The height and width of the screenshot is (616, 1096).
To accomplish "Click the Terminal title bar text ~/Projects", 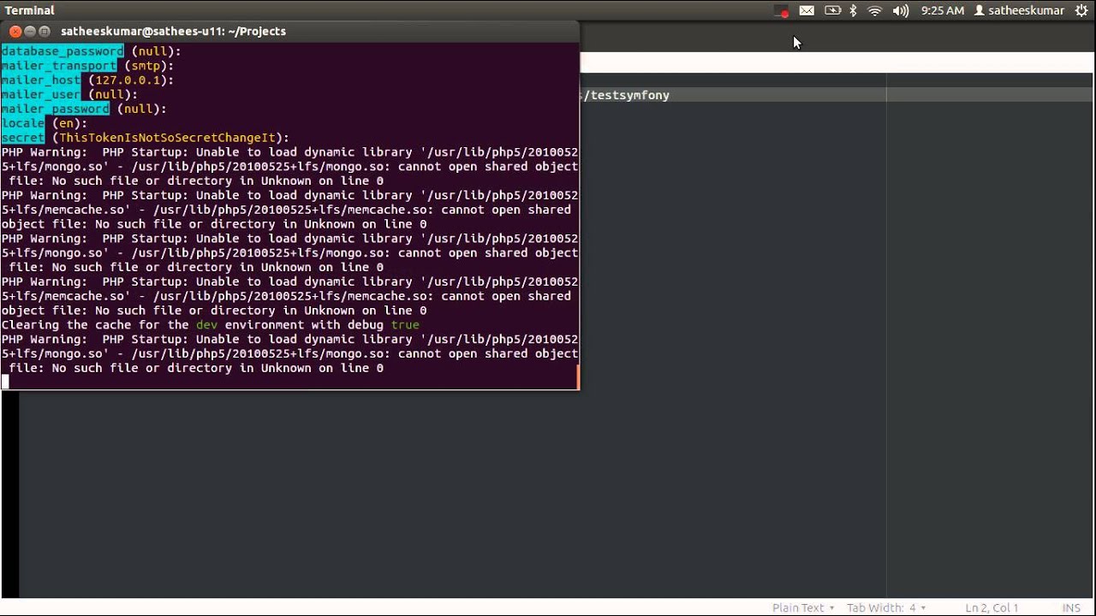I will tap(257, 31).
